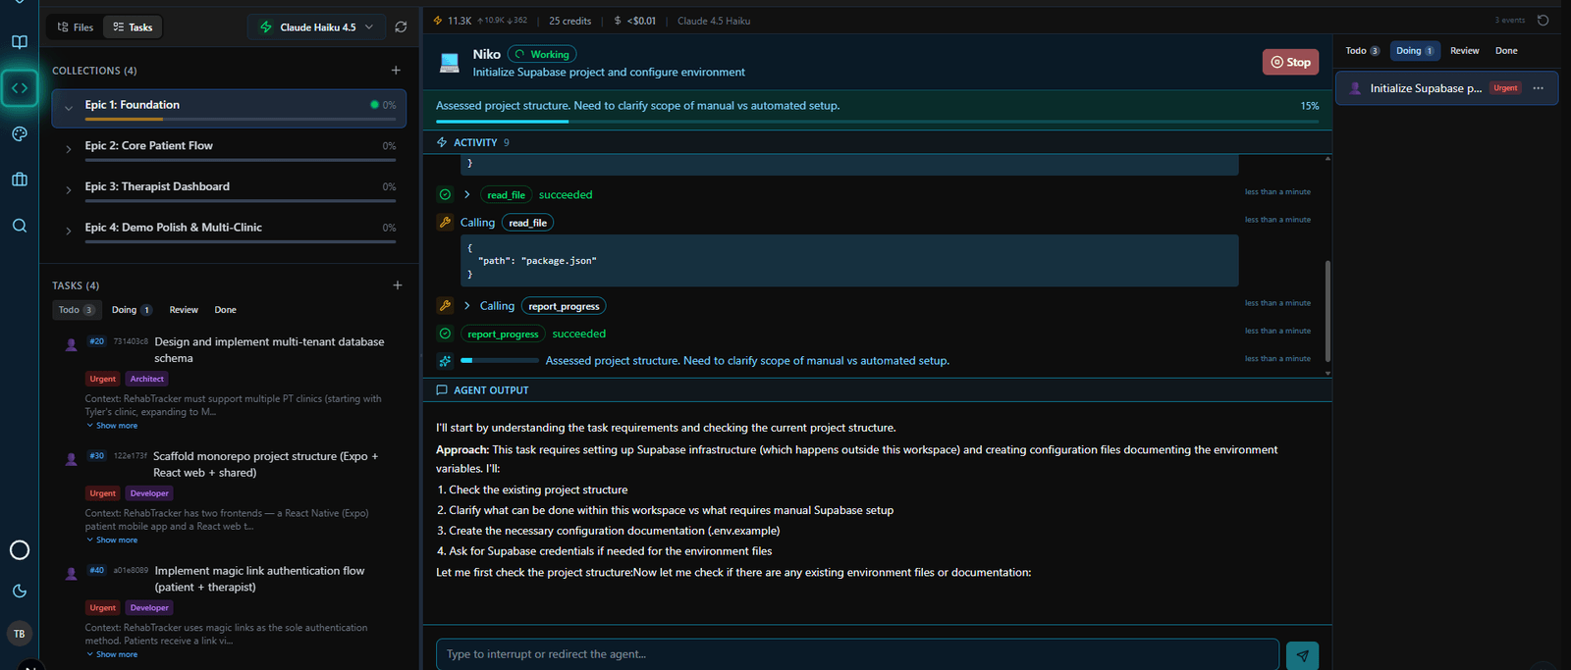Open the Claude Haiku 4.5 model dropdown
This screenshot has width=1571, height=670.
point(316,27)
